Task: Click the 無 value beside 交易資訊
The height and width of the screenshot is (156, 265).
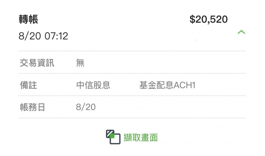Action: point(80,63)
